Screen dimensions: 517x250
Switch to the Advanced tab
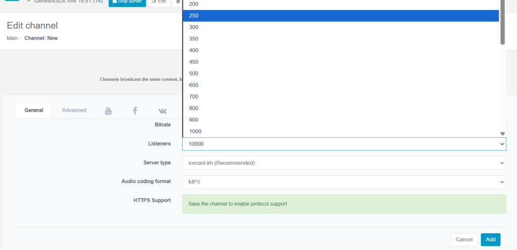(74, 110)
